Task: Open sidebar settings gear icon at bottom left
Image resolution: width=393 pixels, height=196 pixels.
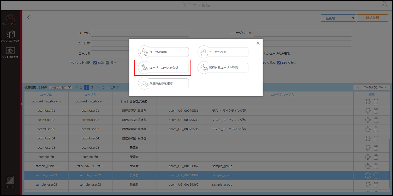Action: tap(10, 180)
